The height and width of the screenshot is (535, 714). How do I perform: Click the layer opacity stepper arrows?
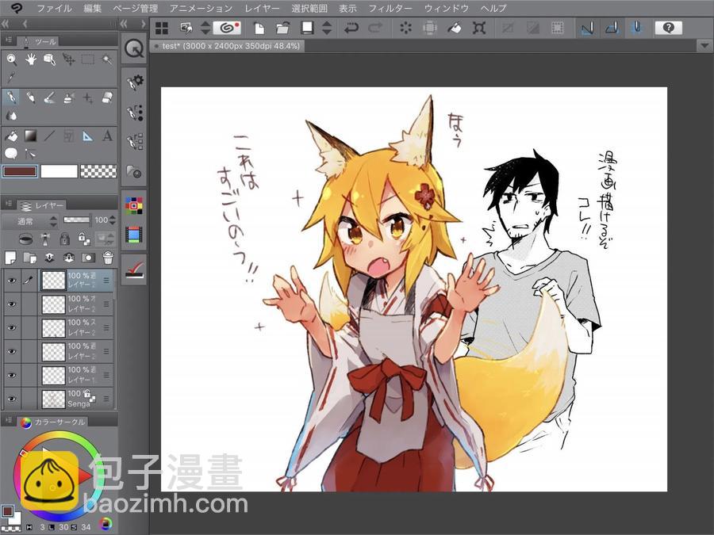[x=113, y=220]
